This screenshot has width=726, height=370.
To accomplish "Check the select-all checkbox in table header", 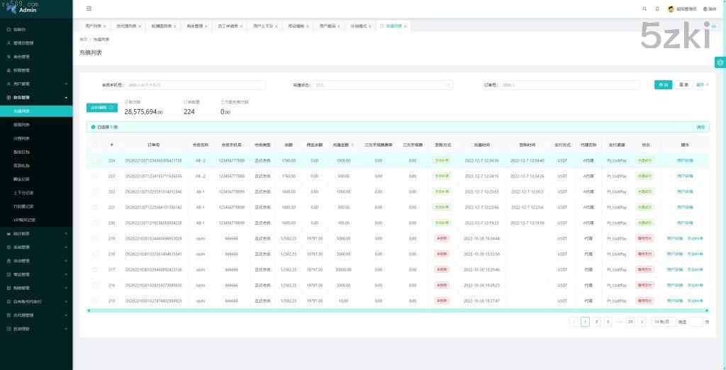I will (x=96, y=145).
